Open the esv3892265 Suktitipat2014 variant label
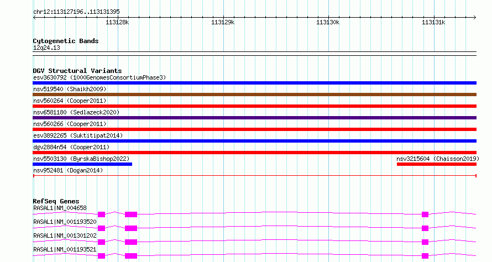Image resolution: width=492 pixels, height=262 pixels. [78, 135]
